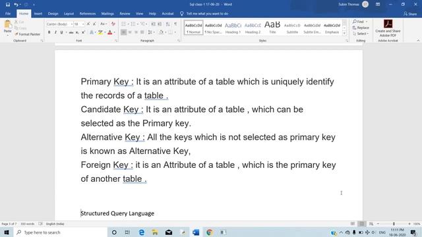
Task: Undo the last action in quick access toolbar
Action: tap(16, 5)
